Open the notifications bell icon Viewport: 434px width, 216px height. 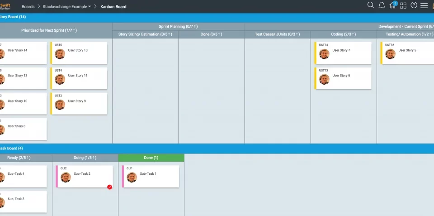click(x=382, y=5)
